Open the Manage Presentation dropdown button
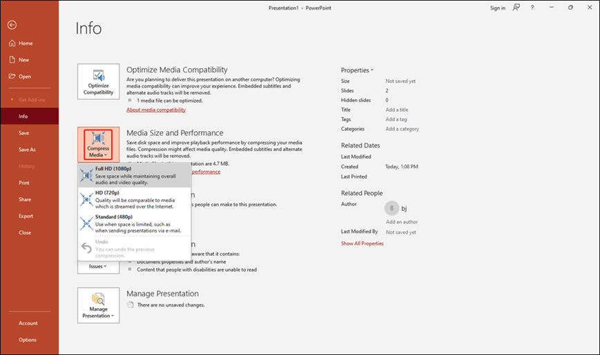 tap(98, 305)
